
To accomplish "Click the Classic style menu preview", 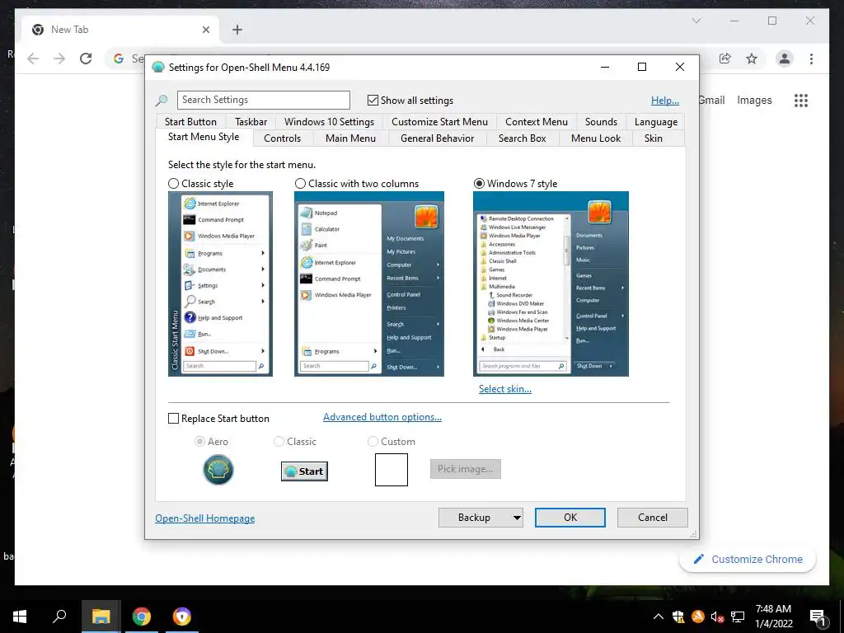I will [220, 284].
